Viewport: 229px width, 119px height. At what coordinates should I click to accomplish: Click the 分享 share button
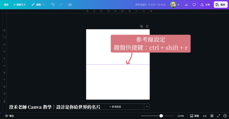click(206, 5)
